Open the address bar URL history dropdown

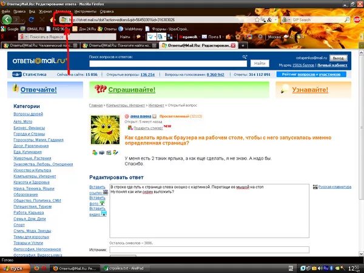click(x=275, y=20)
